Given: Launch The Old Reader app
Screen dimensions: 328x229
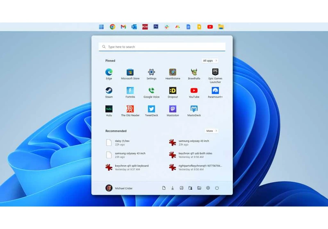Looking at the screenshot, I should [x=130, y=111].
